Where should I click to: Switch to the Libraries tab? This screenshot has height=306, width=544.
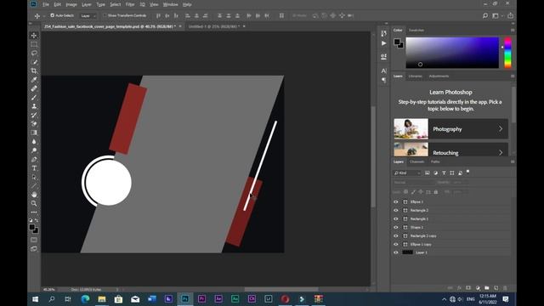coord(415,76)
